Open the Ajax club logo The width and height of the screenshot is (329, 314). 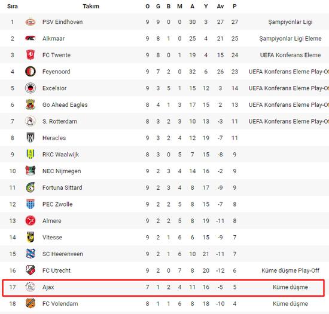[31, 287]
